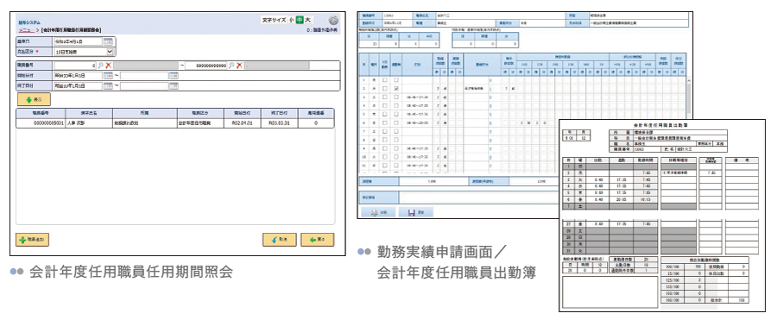
Task: Set font size to 中
Action: coord(300,21)
